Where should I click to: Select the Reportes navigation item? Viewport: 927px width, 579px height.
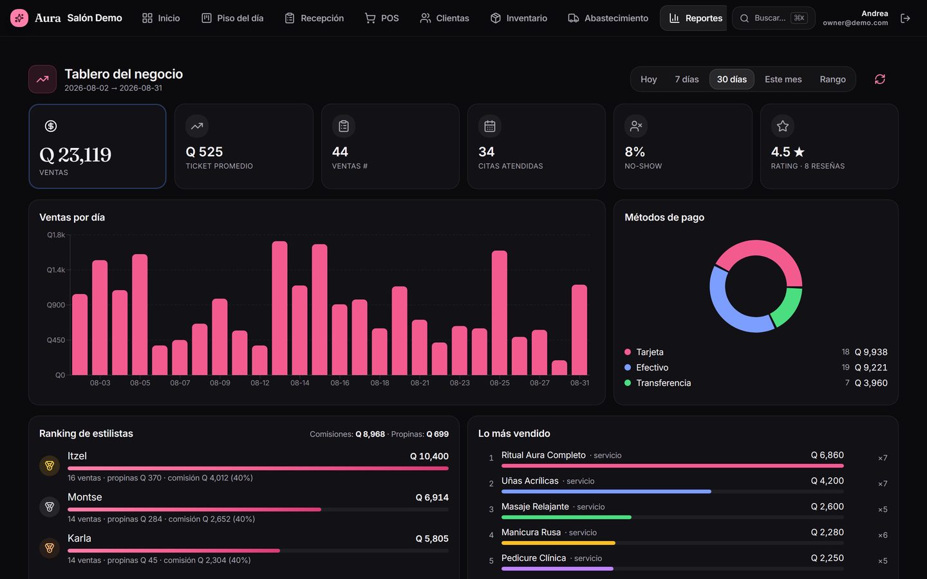click(x=695, y=18)
